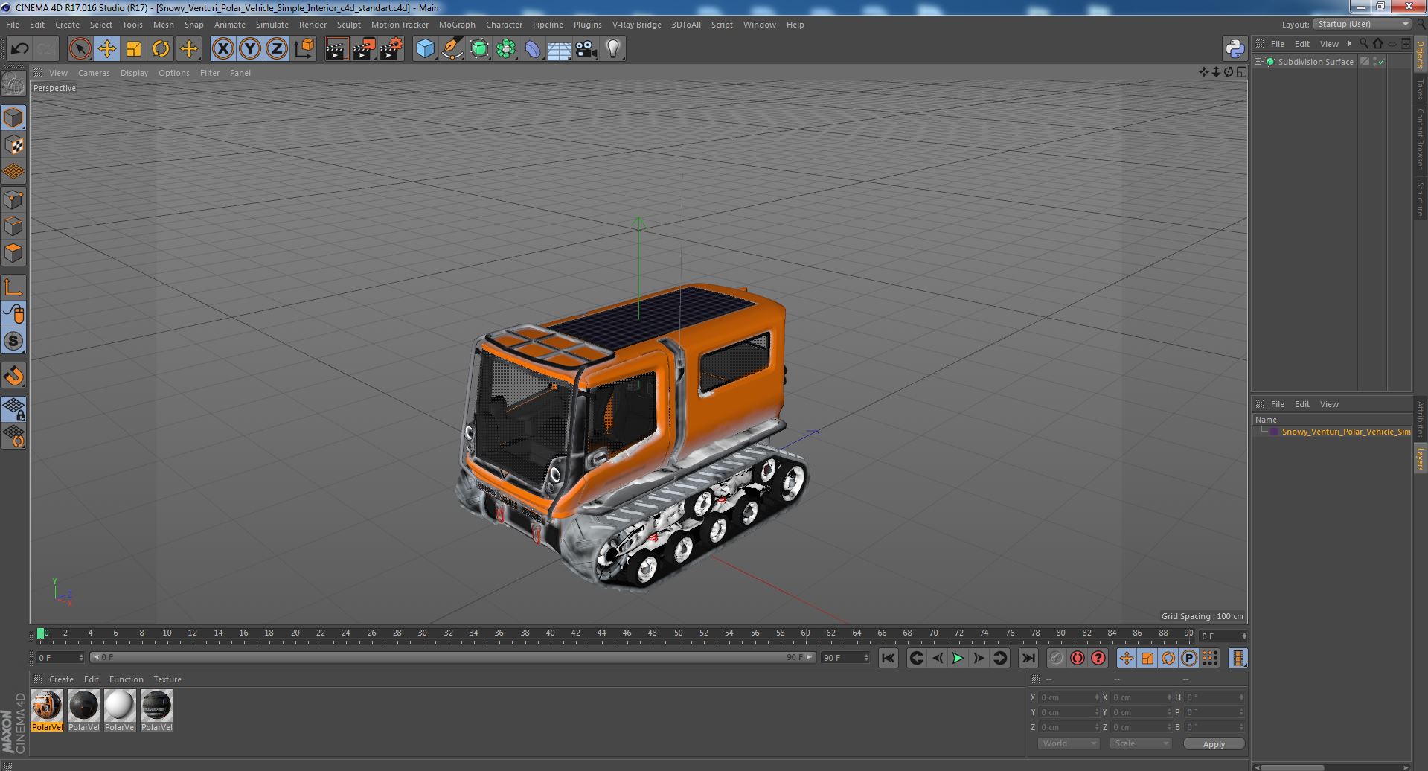Select the Move tool

[x=106, y=49]
